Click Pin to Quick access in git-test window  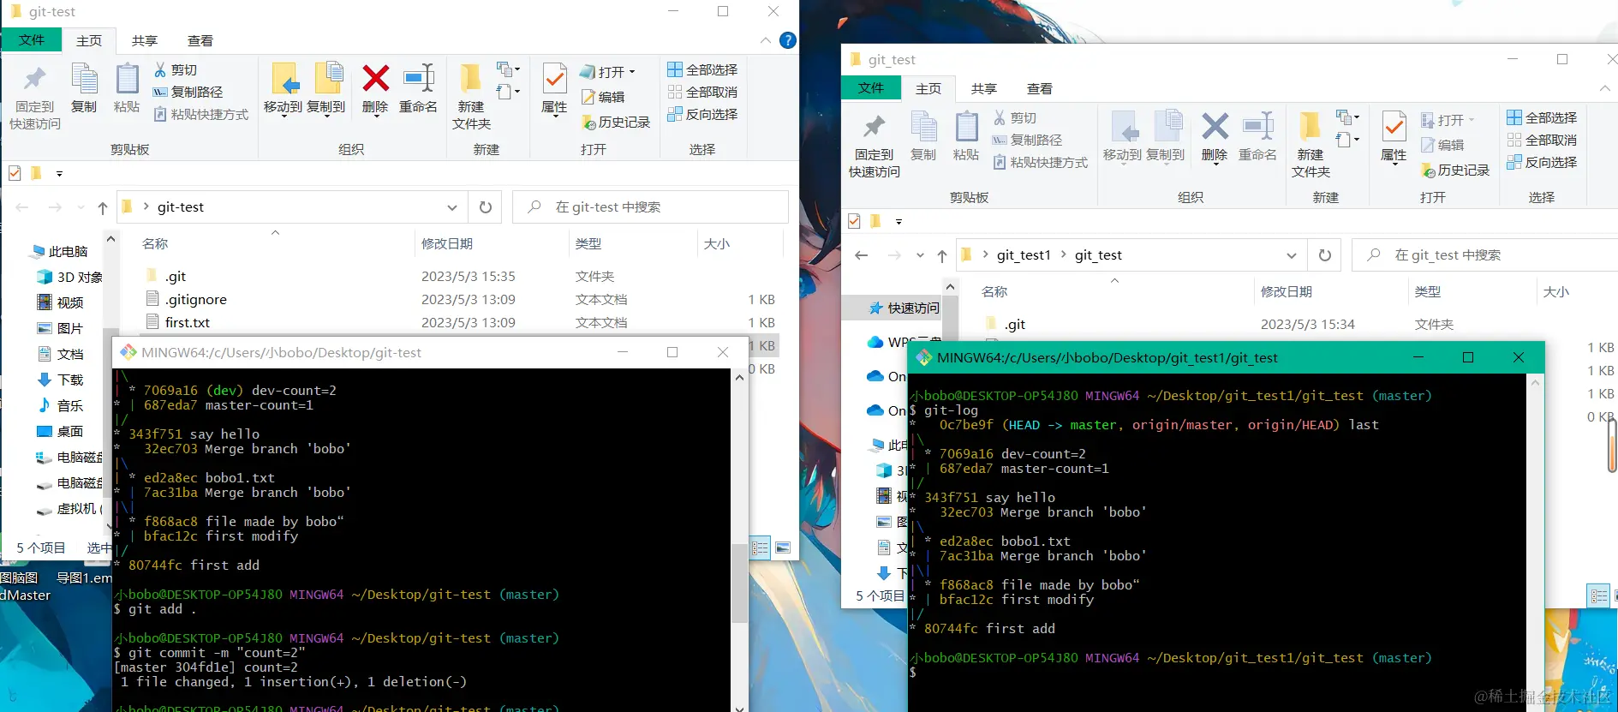click(x=34, y=97)
